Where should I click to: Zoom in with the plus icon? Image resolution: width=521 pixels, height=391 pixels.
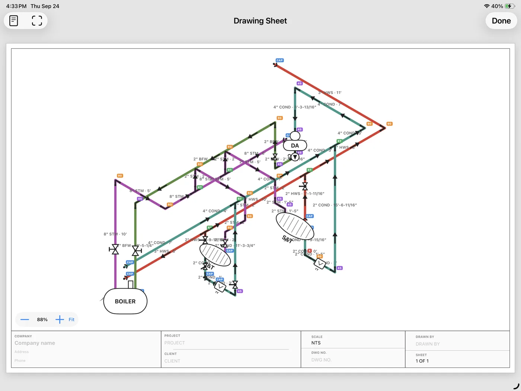click(x=60, y=319)
